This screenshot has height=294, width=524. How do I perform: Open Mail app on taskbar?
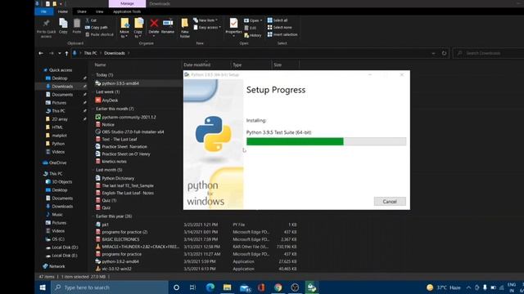pos(245,287)
